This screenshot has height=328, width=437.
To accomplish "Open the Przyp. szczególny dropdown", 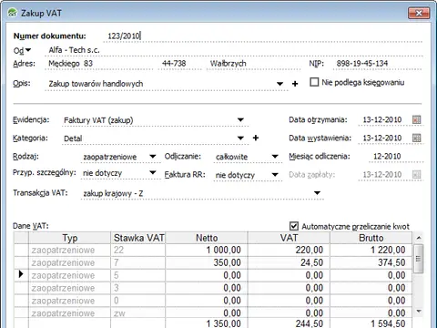I will point(153,173).
